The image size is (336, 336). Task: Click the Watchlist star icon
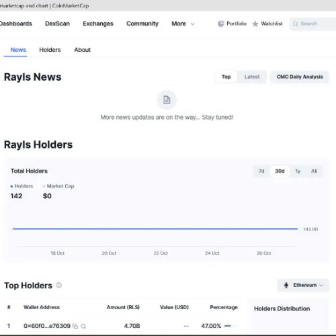(x=255, y=24)
